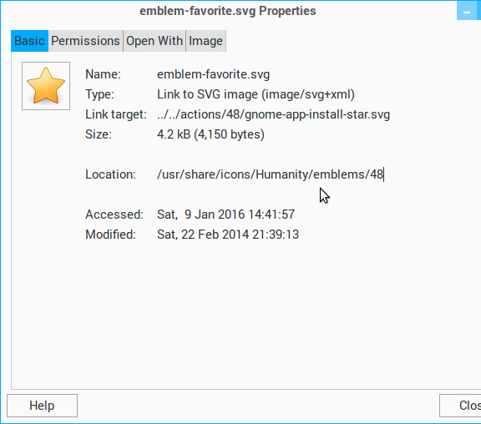Click the gold star file icon

coord(46,86)
